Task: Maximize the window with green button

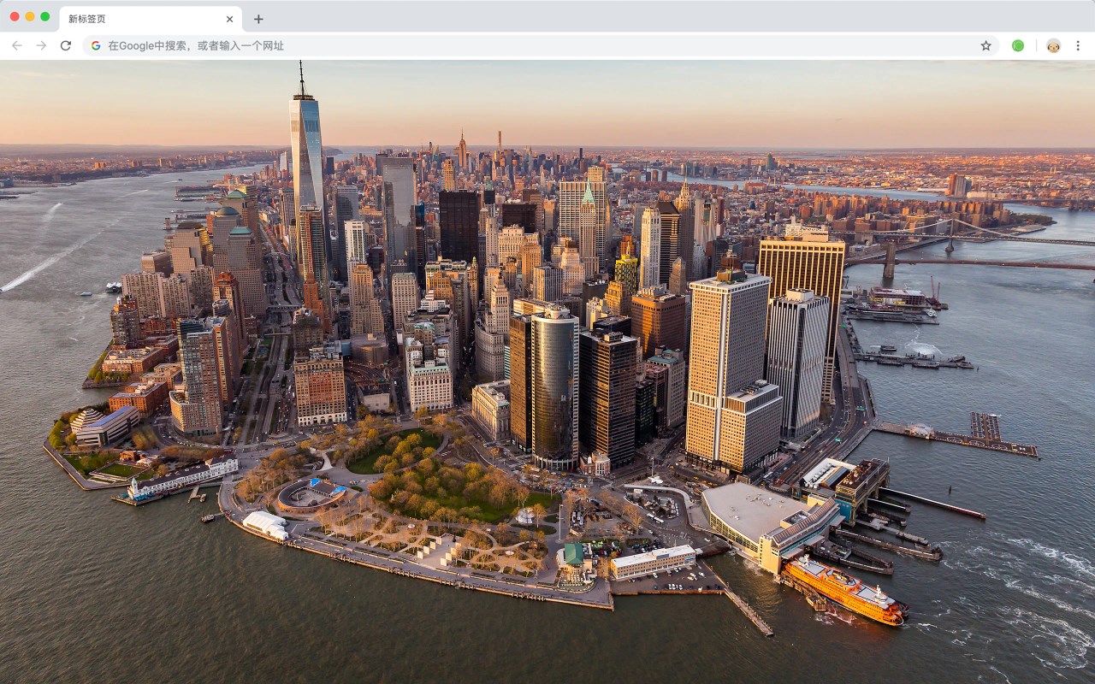Action: click(x=45, y=16)
